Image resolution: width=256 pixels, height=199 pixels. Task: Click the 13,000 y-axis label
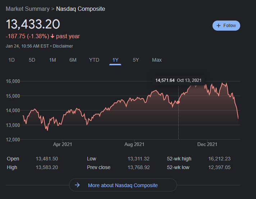13,125
